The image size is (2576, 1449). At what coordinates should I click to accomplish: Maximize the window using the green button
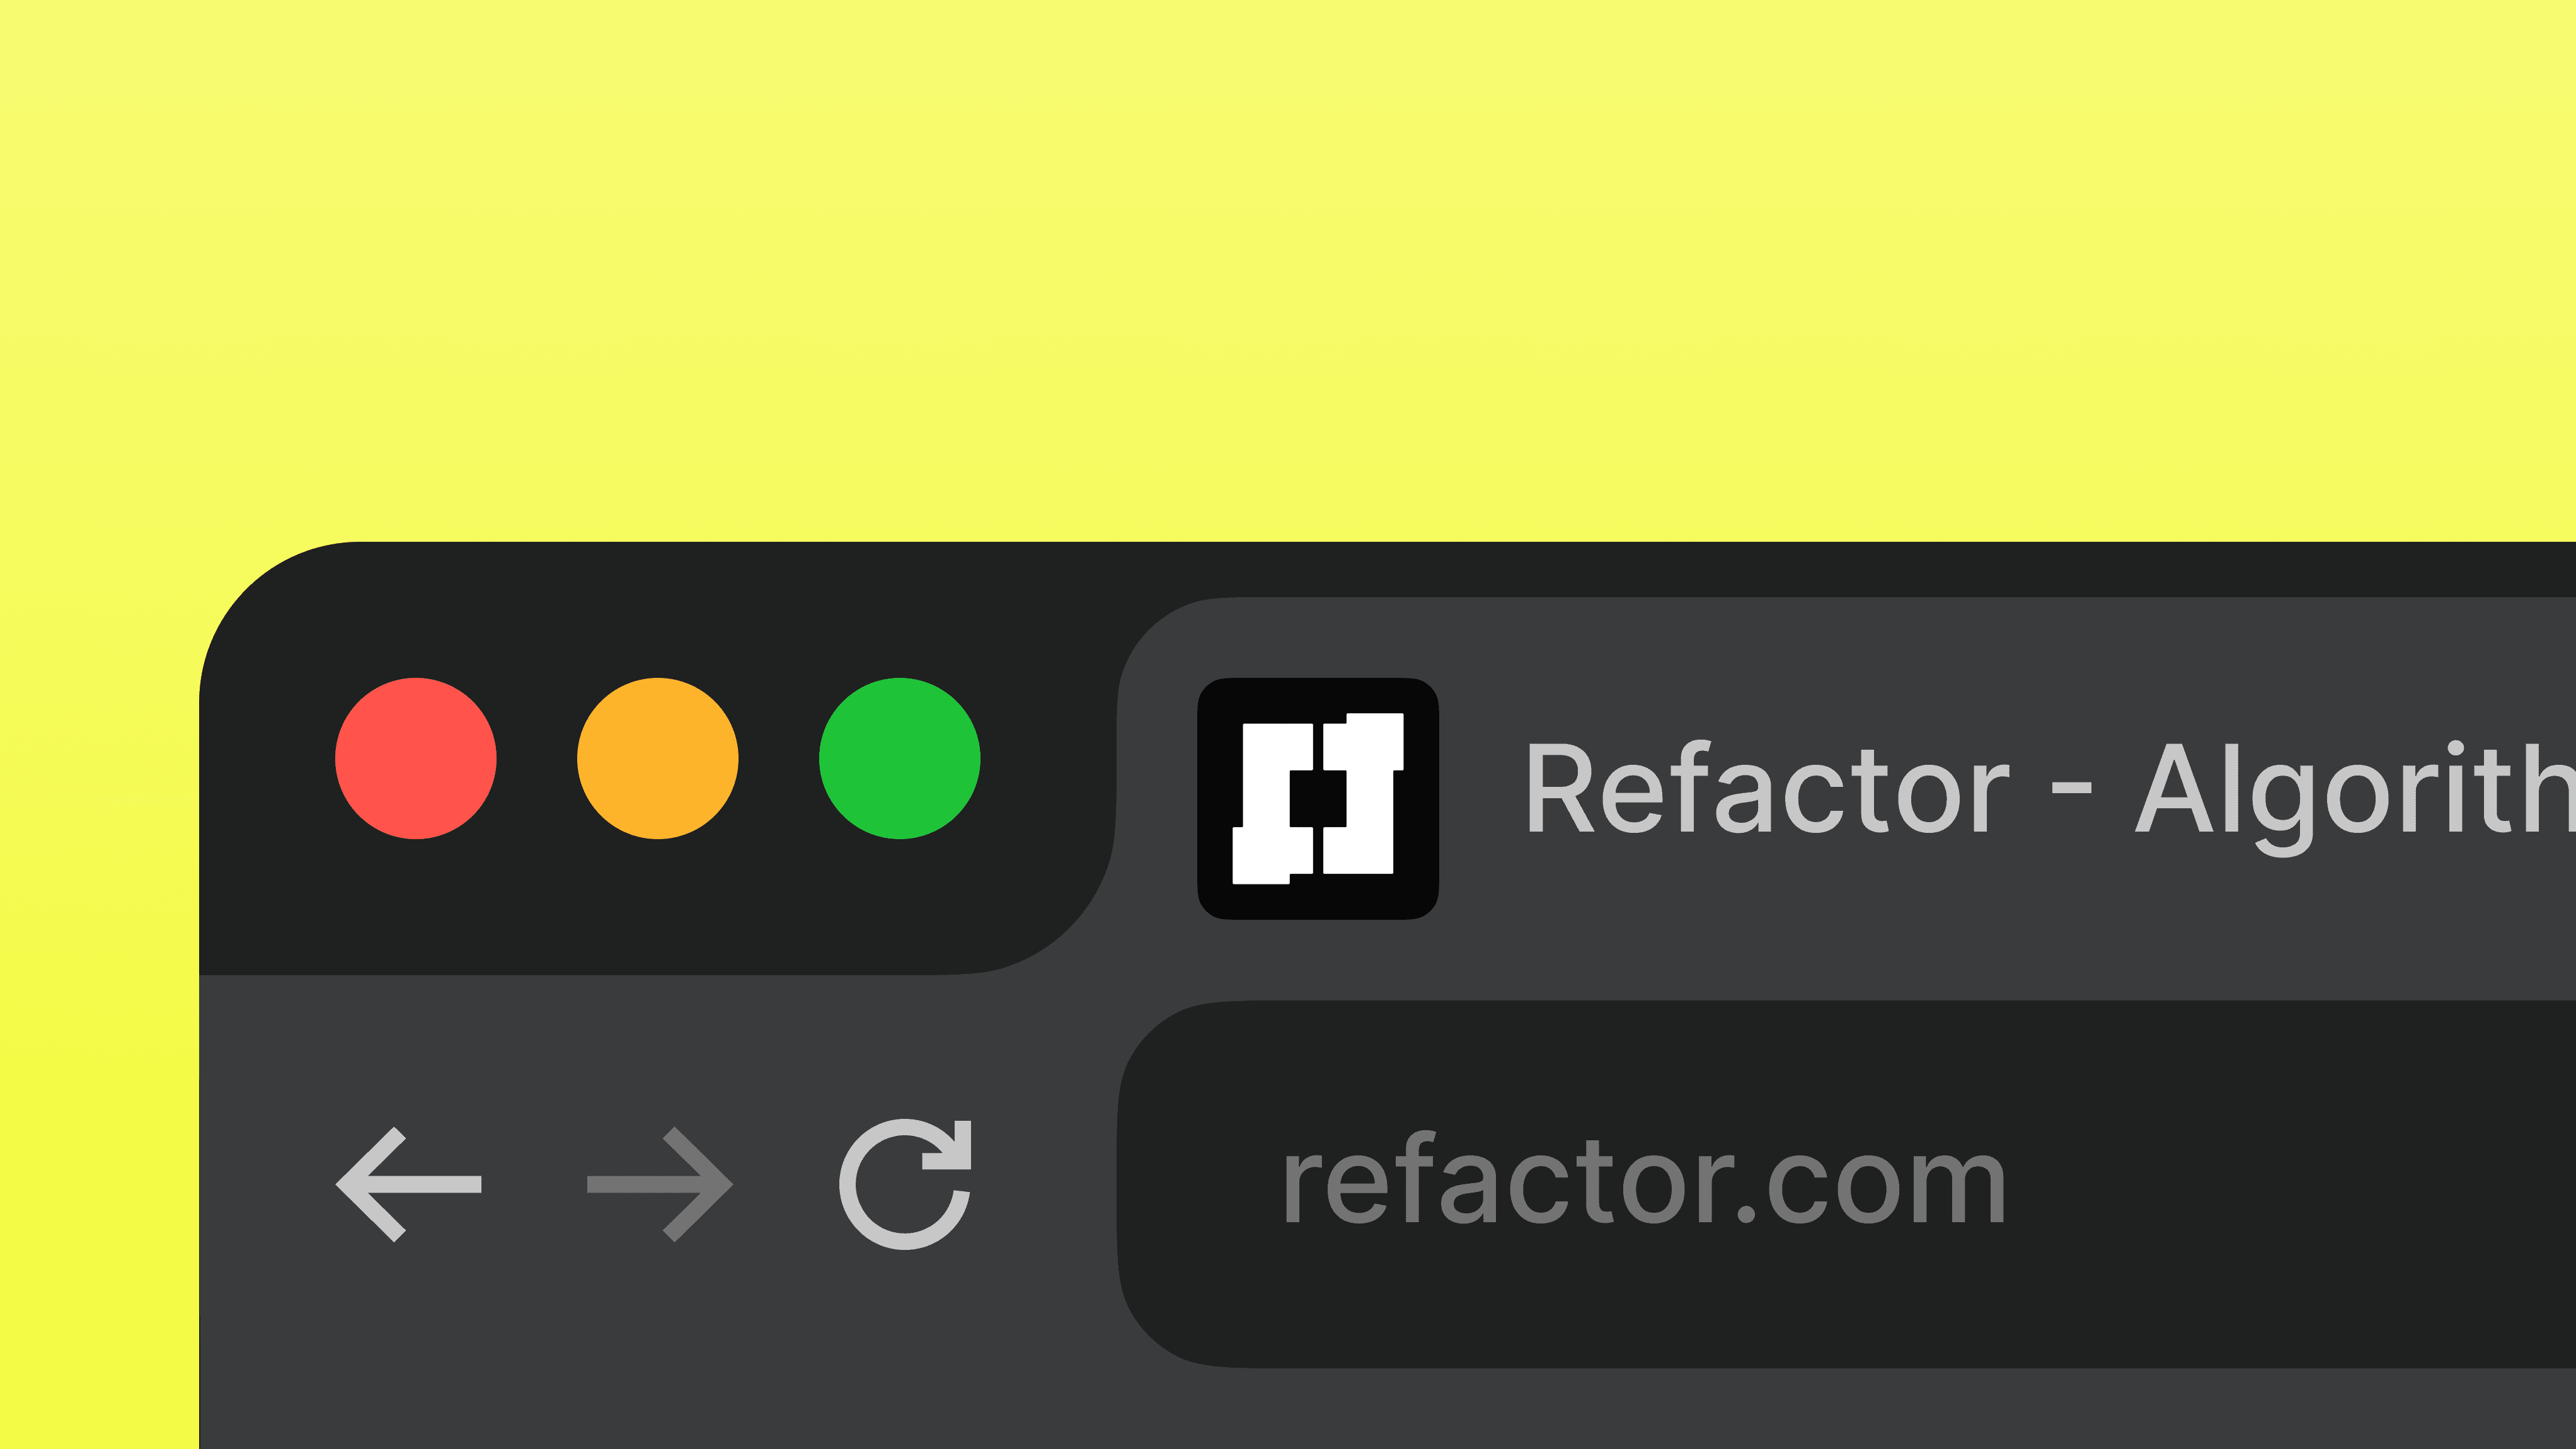(900, 758)
